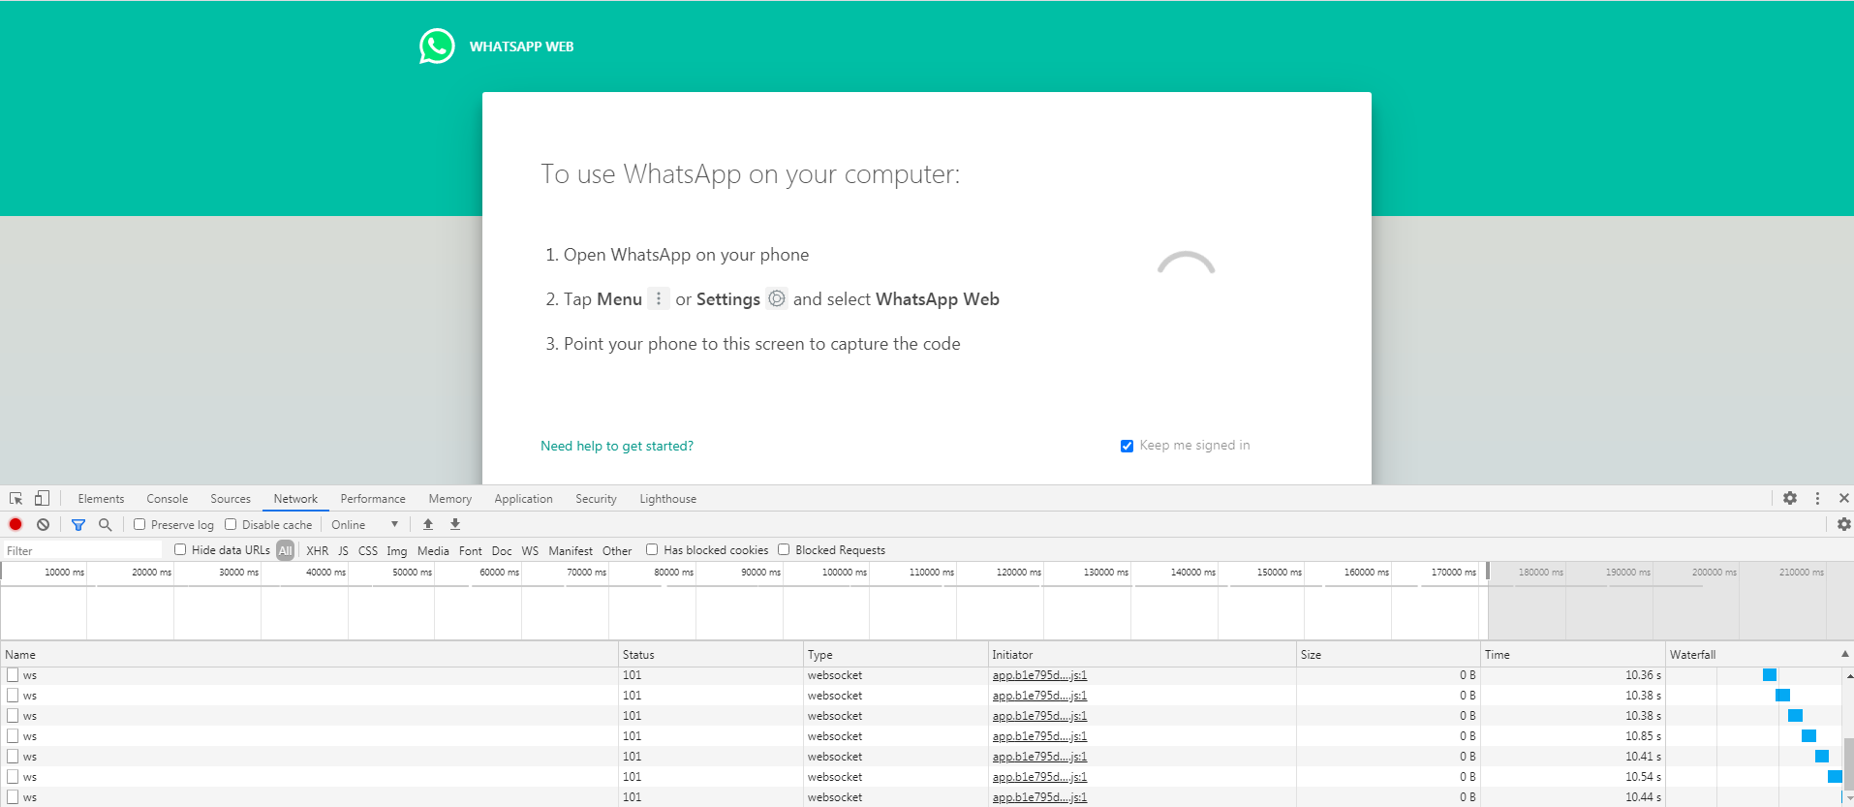Open the Sources tab

coord(231,499)
